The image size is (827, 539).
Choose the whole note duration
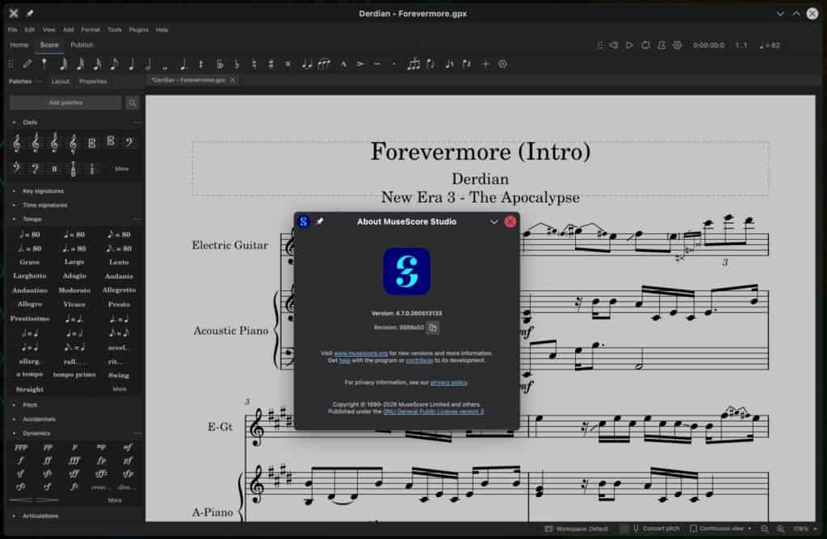pos(165,66)
